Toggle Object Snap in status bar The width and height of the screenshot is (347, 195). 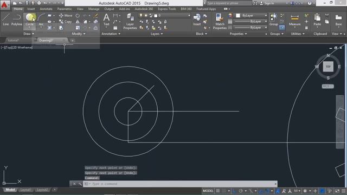click(267, 191)
